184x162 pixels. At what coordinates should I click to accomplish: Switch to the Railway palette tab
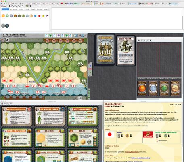click(x=39, y=9)
